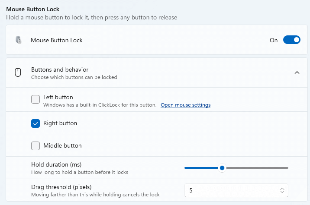Click the Drag threshold spinner arrows
The width and height of the screenshot is (310, 205).
(282, 190)
